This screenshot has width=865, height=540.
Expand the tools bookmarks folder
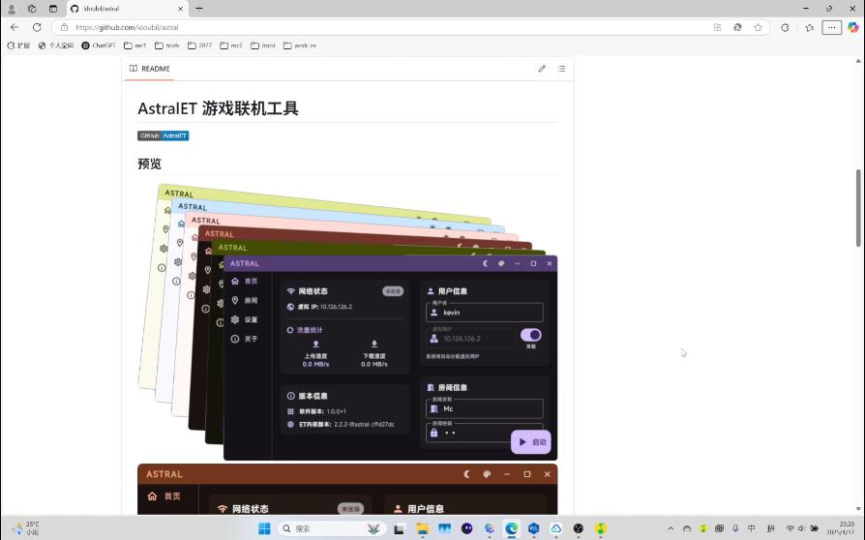[x=167, y=45]
